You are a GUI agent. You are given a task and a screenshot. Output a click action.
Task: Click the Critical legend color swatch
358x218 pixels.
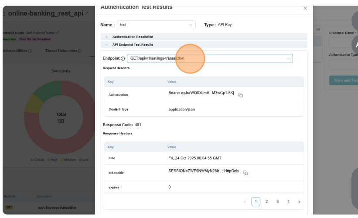[31, 160]
